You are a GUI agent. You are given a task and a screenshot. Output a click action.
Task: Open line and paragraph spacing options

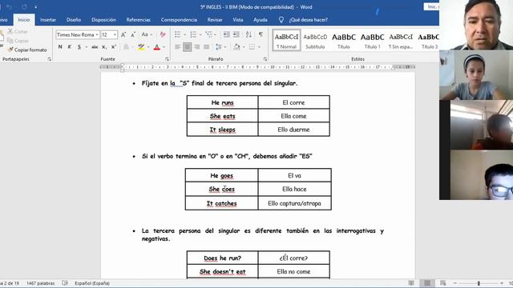(219, 47)
